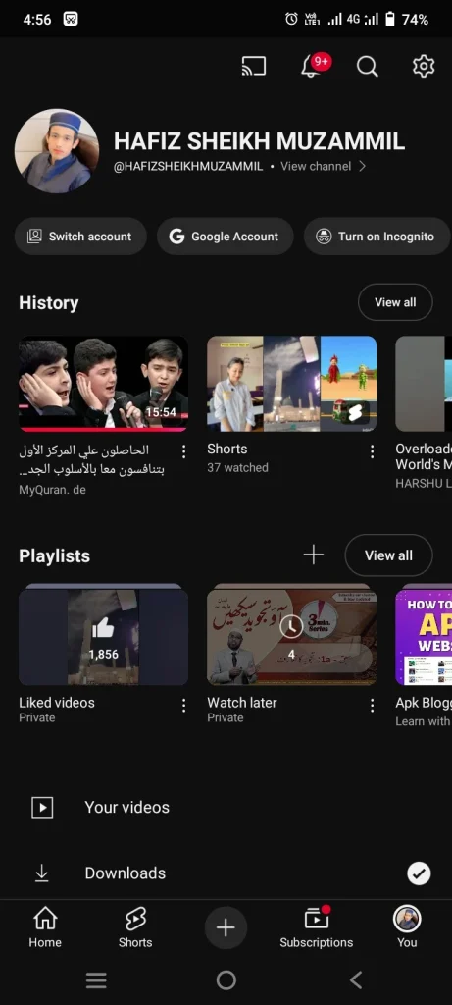Viewport: 452px width, 1005px height.
Task: Tap the Your videos play icon
Action: click(42, 808)
